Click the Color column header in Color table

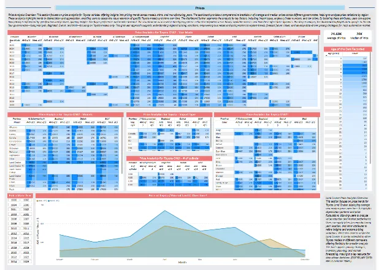click(224, 122)
